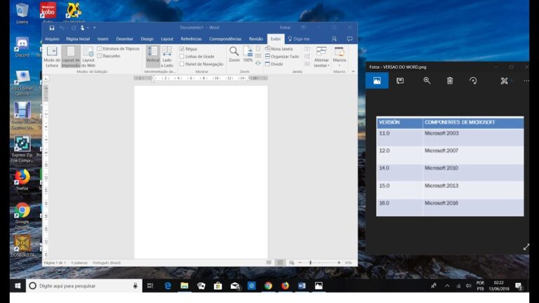
Task: Open the comments speech bubble icon in Word
Action: click(350, 39)
